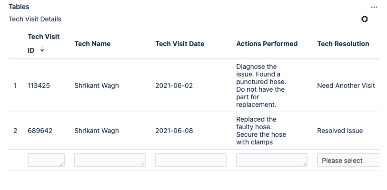Open table settings gear icon
Viewport: 387px width, 190px height.
pos(365,19)
